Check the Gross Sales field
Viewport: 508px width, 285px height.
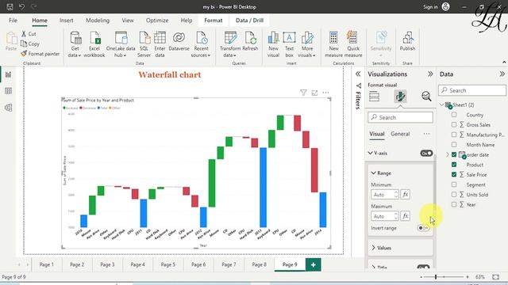click(x=454, y=125)
